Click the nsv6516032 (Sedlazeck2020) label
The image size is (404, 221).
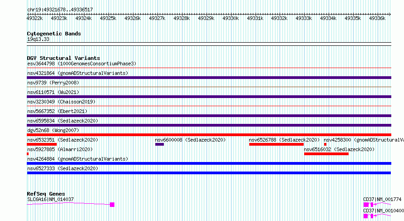[339, 149]
